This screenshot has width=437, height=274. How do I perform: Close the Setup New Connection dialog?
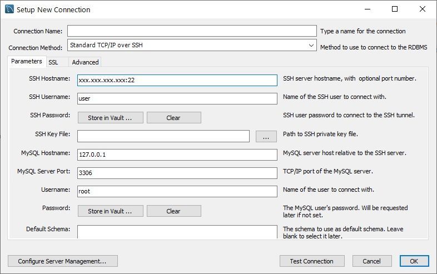[423, 9]
